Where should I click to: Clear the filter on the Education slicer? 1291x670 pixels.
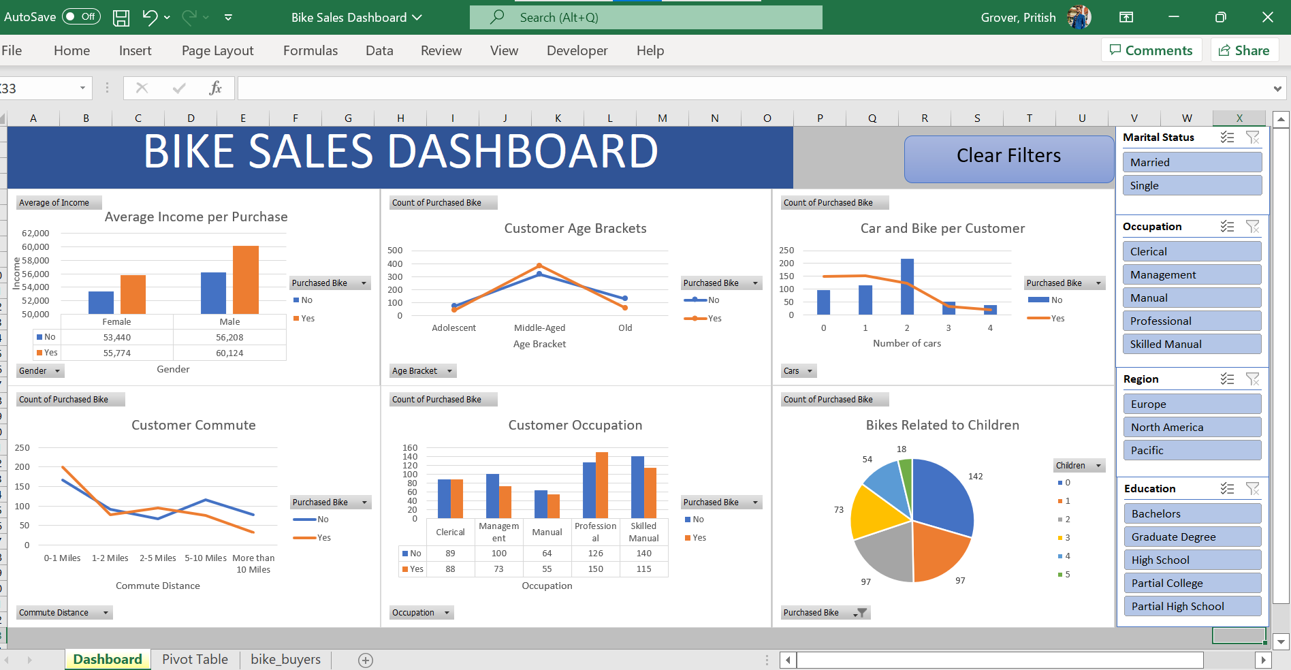tap(1253, 488)
